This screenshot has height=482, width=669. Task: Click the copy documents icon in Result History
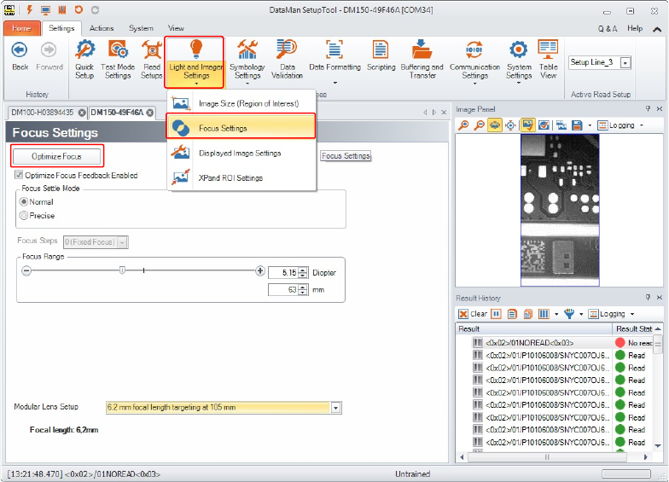pyautogui.click(x=527, y=314)
